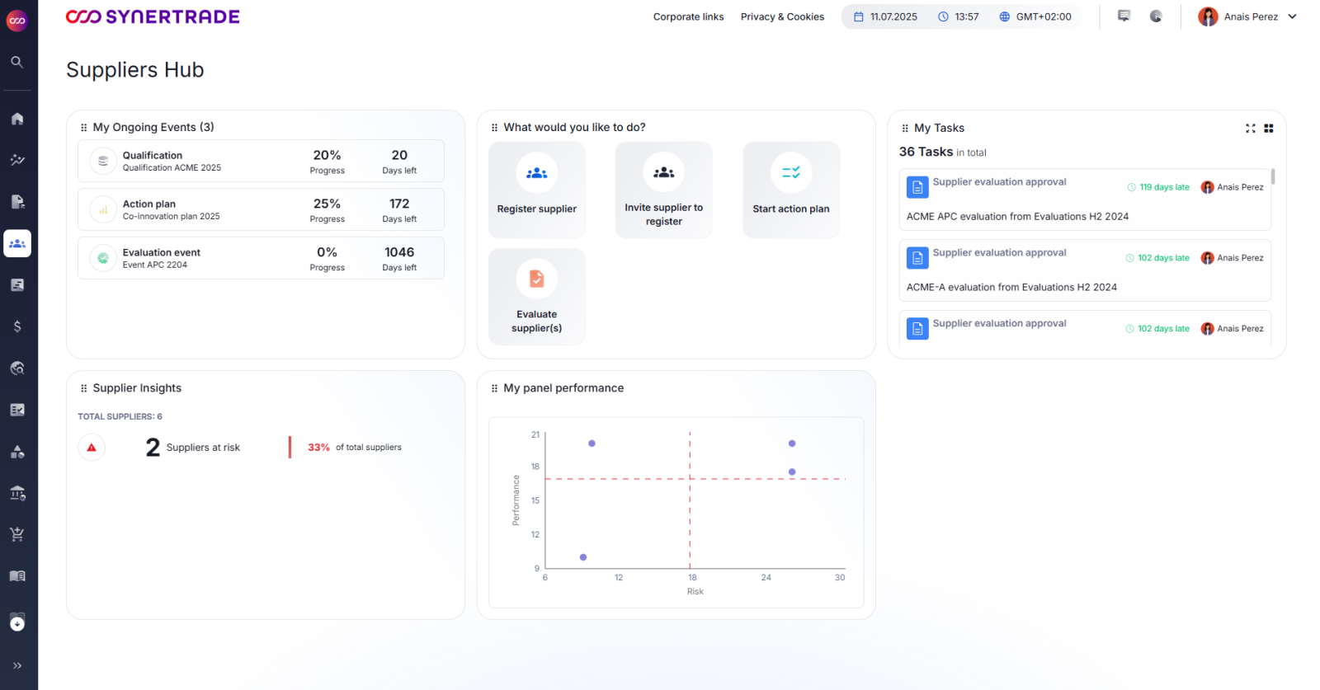The image size is (1320, 690).
Task: Open the globe with magnifier sidebar icon
Action: 17,368
